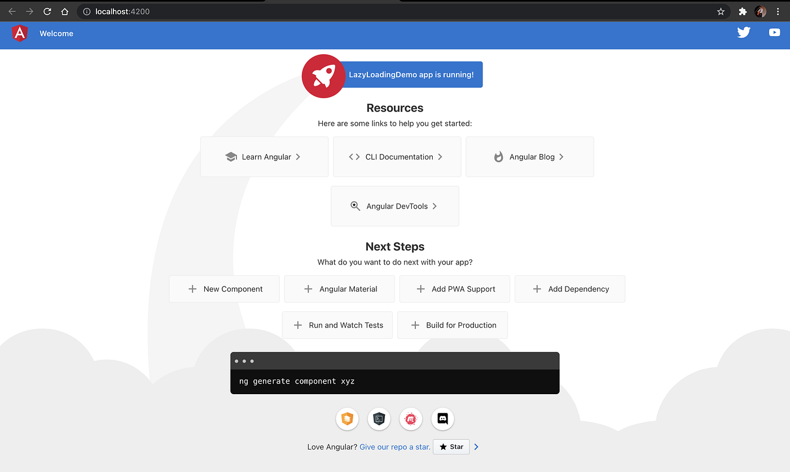Click the chevron beside CLI Documentation
Image resolution: width=790 pixels, height=472 pixels.
tap(440, 157)
